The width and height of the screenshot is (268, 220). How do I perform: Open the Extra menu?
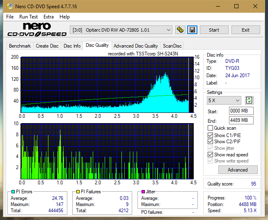(48, 17)
